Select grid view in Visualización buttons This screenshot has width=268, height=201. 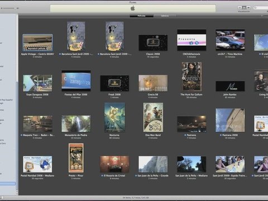(244, 7)
